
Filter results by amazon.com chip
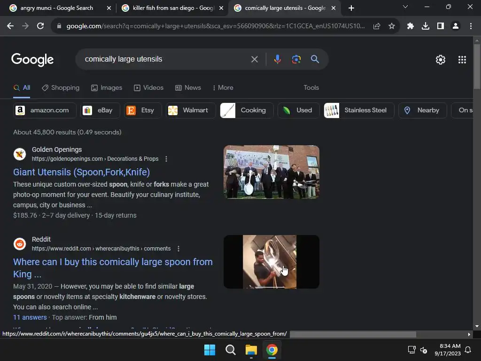pyautogui.click(x=45, y=110)
